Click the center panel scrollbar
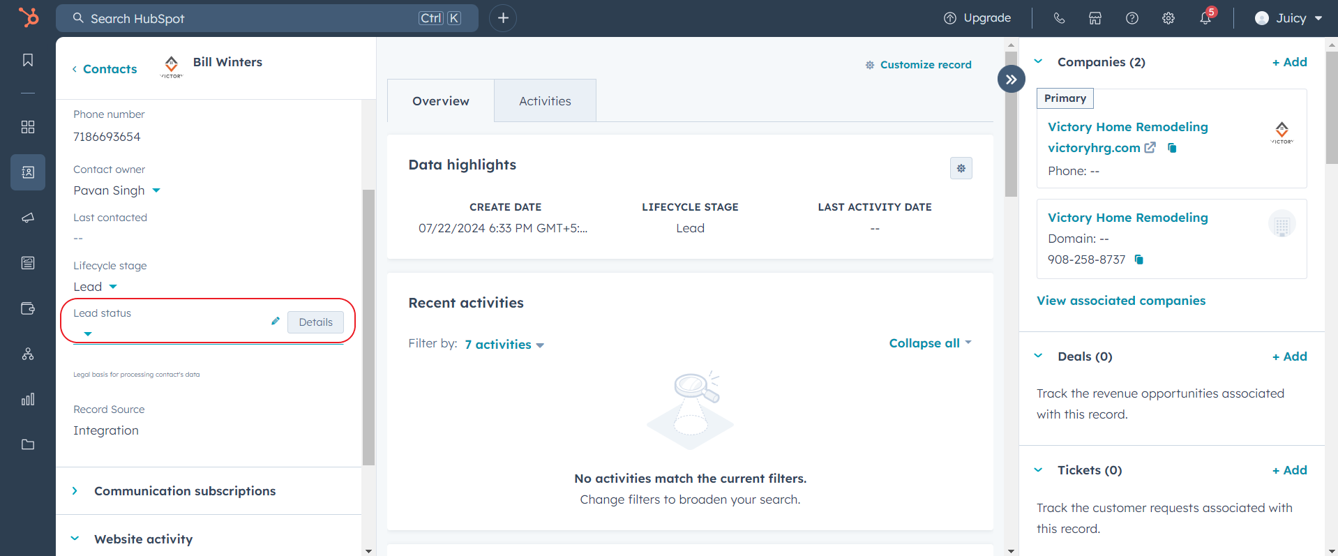 pyautogui.click(x=1012, y=124)
